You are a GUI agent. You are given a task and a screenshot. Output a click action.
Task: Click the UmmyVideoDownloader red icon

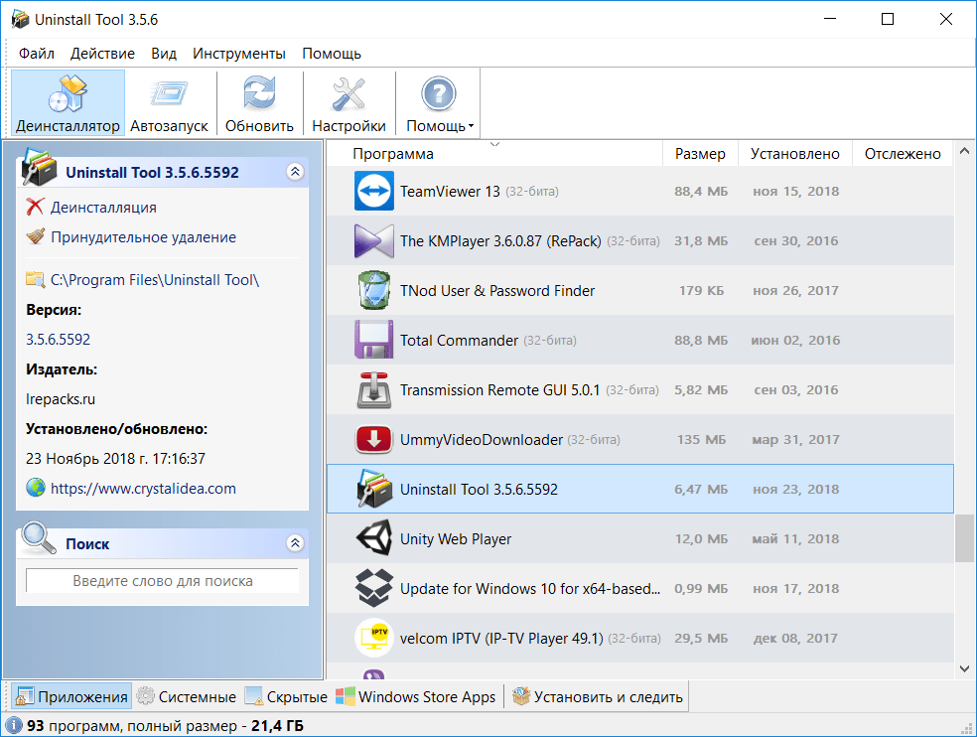tap(374, 440)
